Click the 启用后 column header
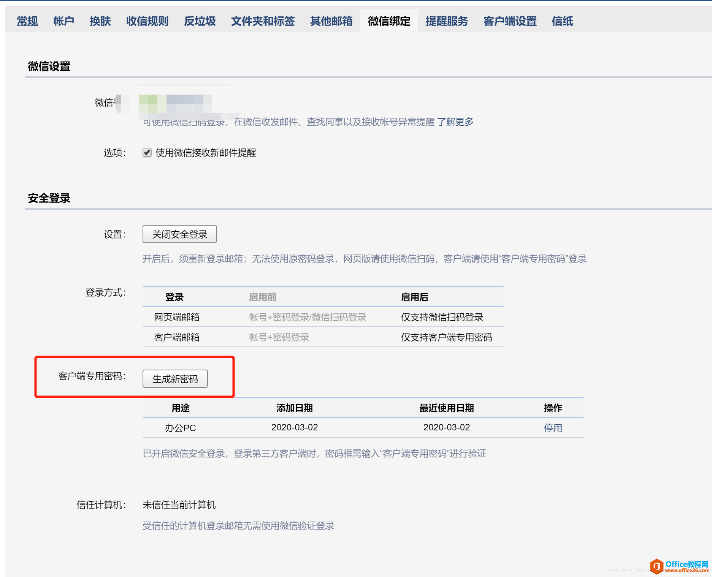The width and height of the screenshot is (712, 577). [x=415, y=297]
